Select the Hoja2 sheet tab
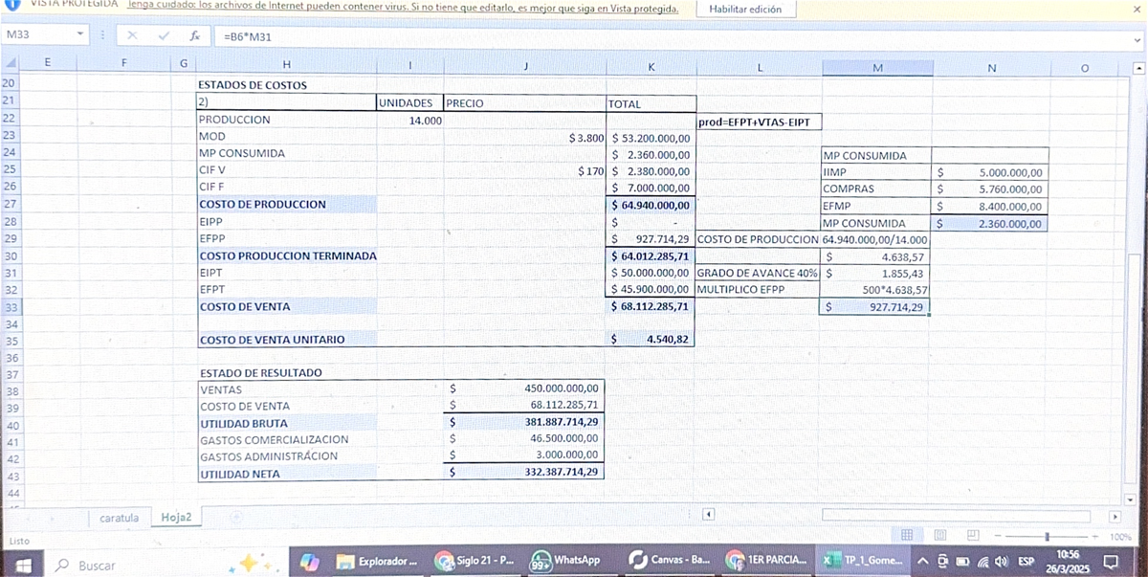The width and height of the screenshot is (1148, 577). coord(176,518)
